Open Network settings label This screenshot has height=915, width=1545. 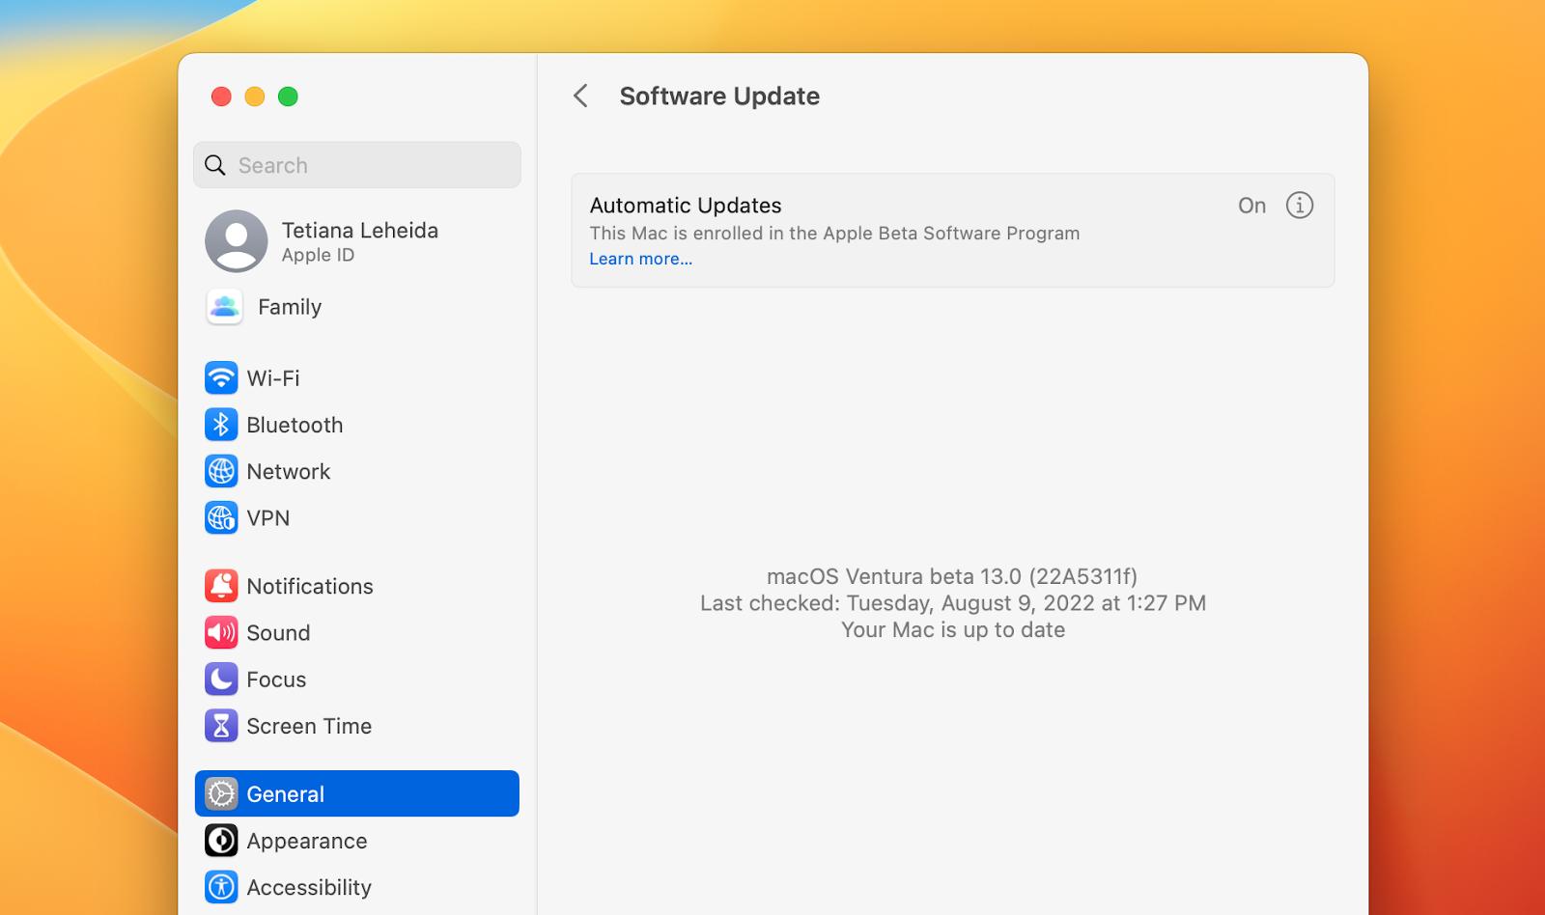289,471
